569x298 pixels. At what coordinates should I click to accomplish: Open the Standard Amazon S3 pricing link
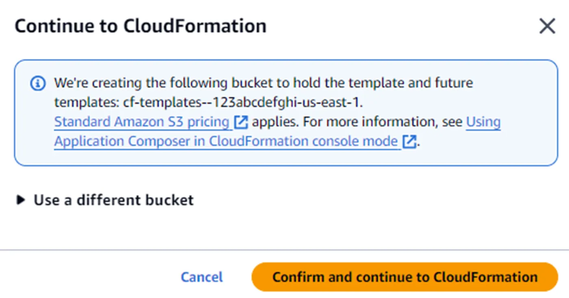[142, 122]
